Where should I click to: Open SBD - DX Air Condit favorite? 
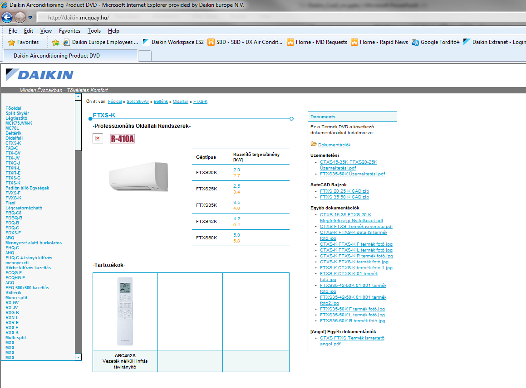[245, 42]
